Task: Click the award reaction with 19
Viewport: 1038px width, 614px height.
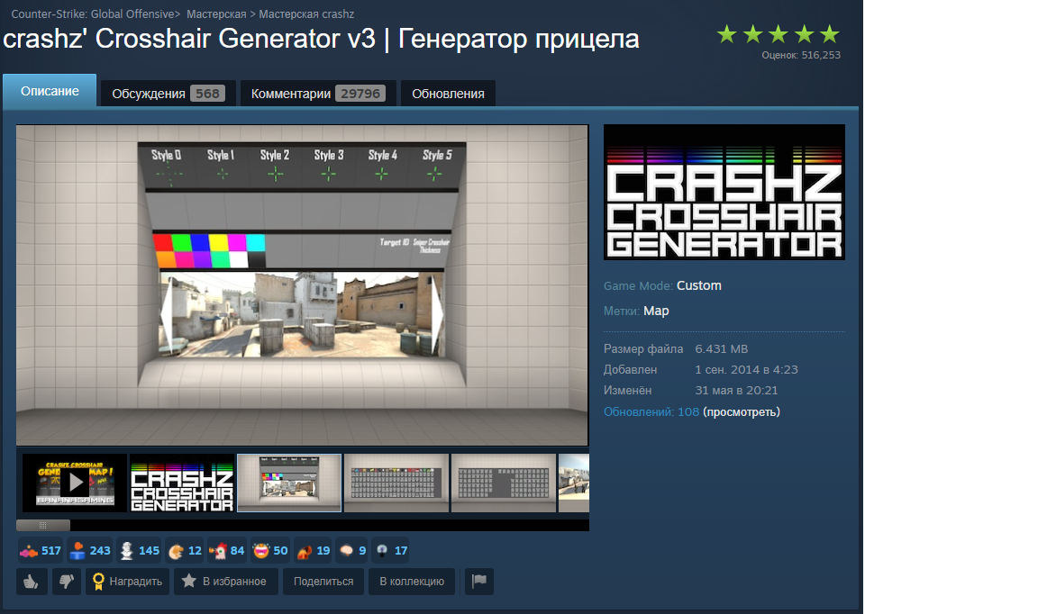Action: (x=314, y=550)
